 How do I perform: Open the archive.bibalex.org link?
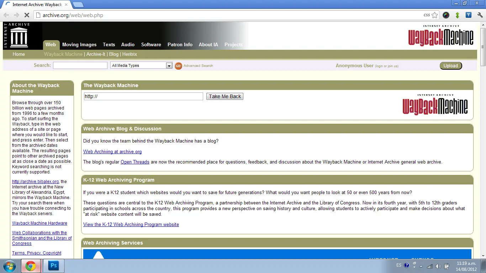[x=35, y=182]
